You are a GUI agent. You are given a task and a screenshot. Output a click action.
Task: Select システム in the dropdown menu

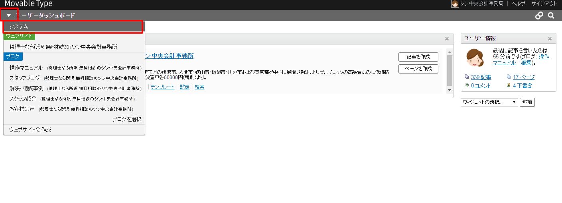[73, 26]
